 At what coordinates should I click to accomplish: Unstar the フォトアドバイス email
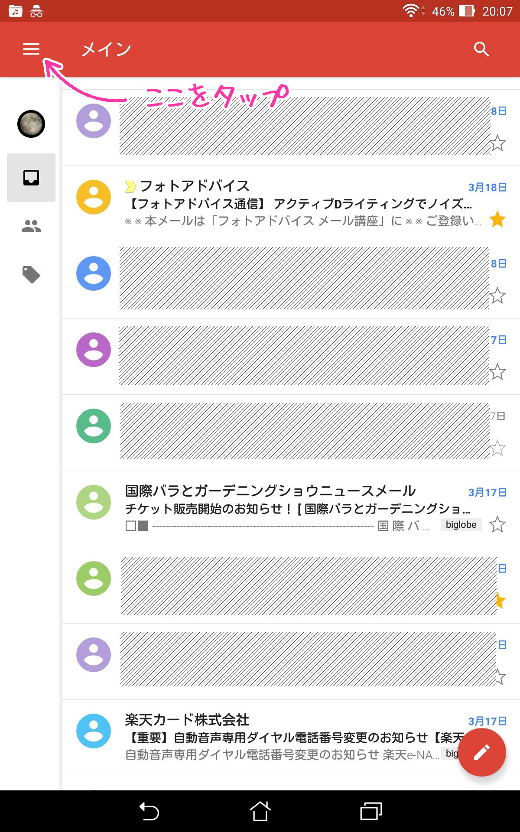[497, 220]
